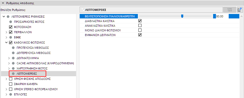This screenshot has width=244, height=98.
Task: Expand CACHE ΑΚΤΙΝΟΒΟΛΙΑΣ (ΚΛΗΡΟΔΟΤΗΜΕΝΗ) chevron
Action: tap(9, 63)
